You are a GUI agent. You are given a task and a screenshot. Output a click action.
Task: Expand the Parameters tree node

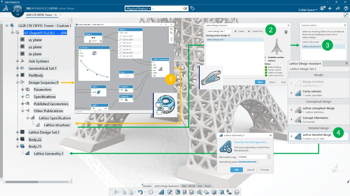click(x=23, y=90)
